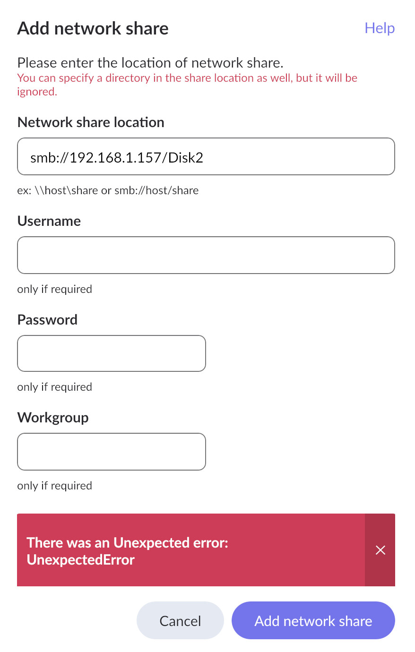Click the 'Unexpected error' message text
This screenshot has width=415, height=652.
point(128,551)
